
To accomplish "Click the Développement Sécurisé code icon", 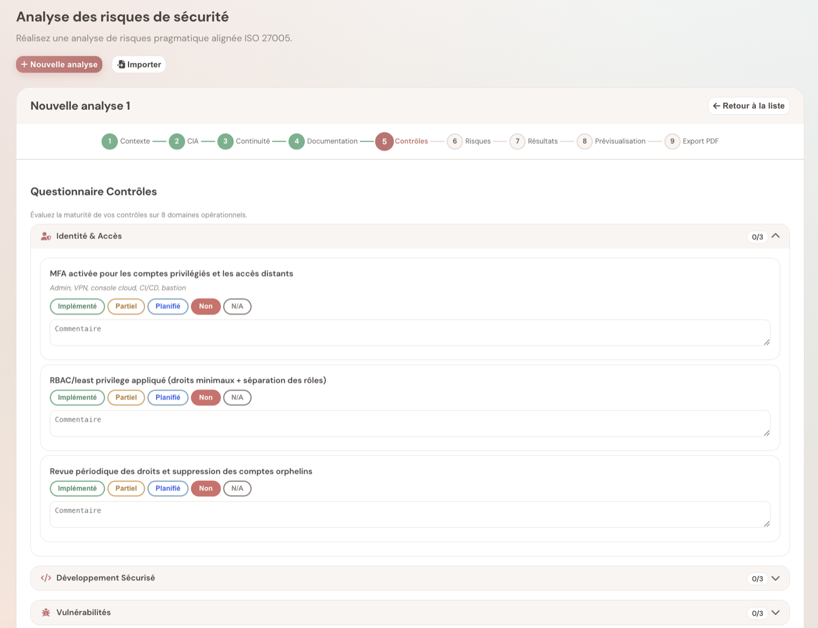I will click(46, 578).
